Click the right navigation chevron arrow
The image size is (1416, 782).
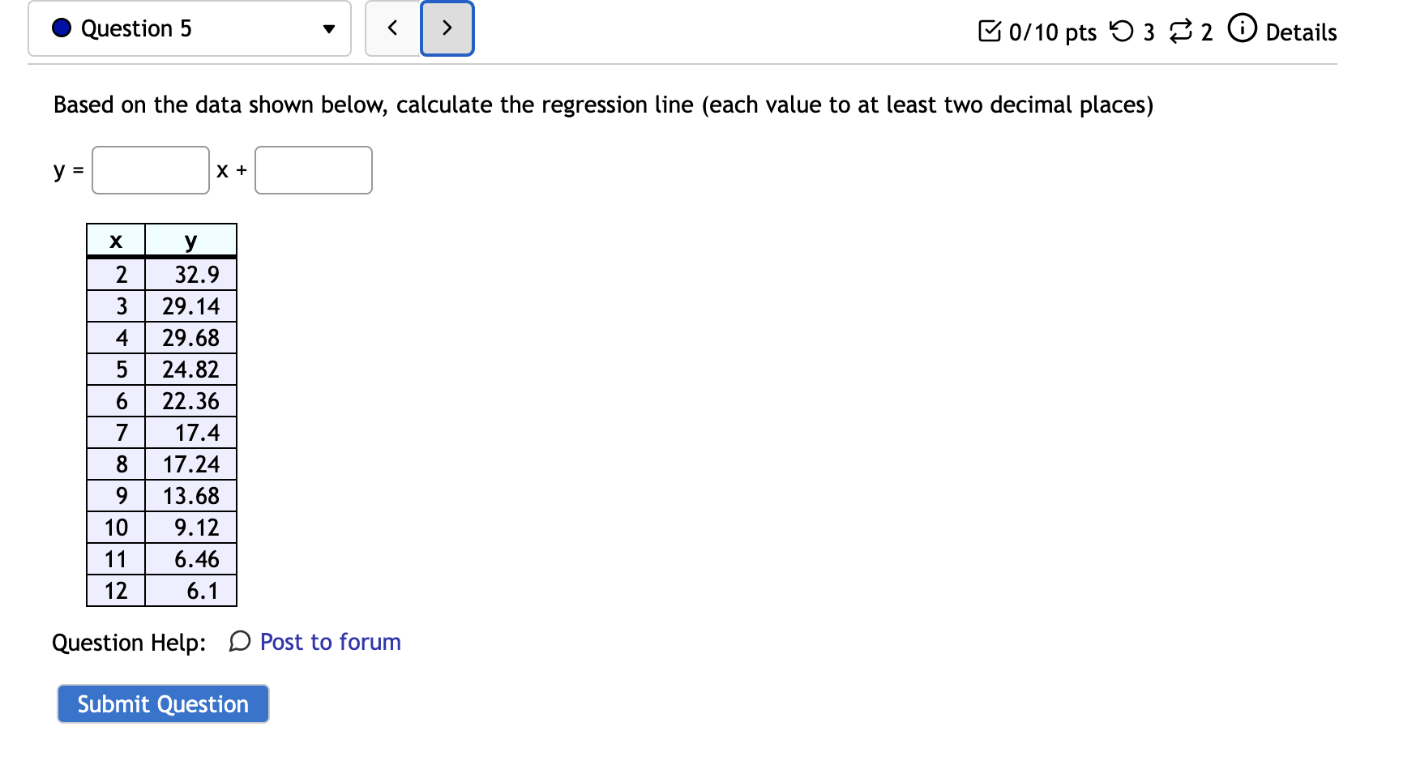[447, 28]
